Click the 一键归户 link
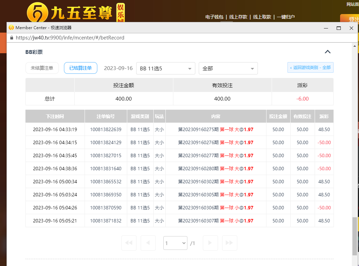This screenshot has height=266, width=359. pos(286,17)
